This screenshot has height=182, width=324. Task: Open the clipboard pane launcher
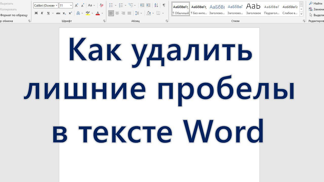click(x=29, y=21)
